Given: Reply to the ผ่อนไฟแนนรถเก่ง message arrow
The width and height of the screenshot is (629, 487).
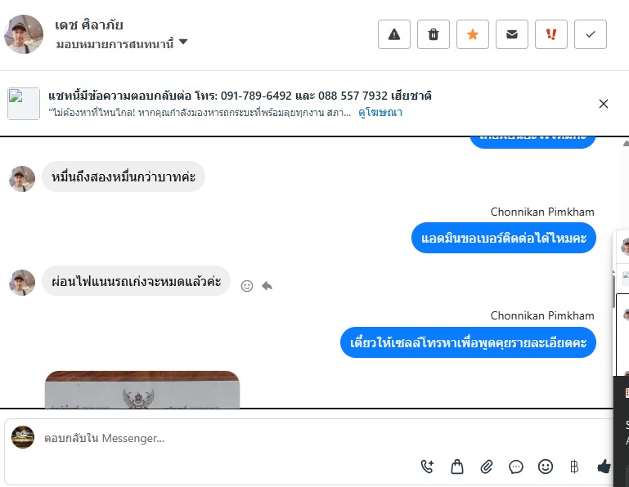Looking at the screenshot, I should click(267, 286).
